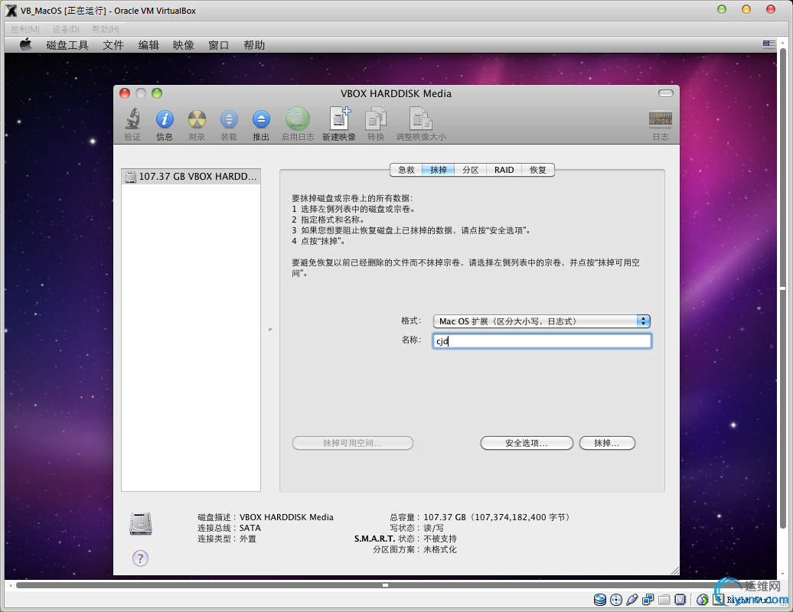Click VirtualBox mouse integration status icon

702,600
